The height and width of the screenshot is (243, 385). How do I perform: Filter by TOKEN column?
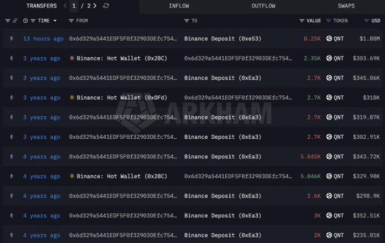[x=328, y=20]
